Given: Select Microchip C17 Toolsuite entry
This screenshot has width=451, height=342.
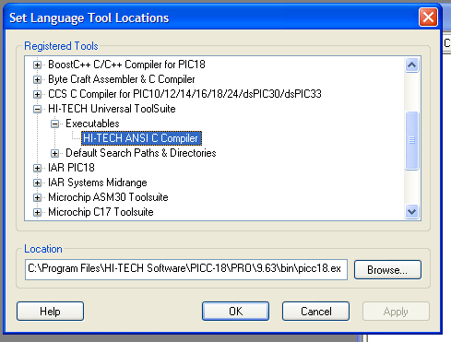Looking at the screenshot, I should [x=101, y=212].
